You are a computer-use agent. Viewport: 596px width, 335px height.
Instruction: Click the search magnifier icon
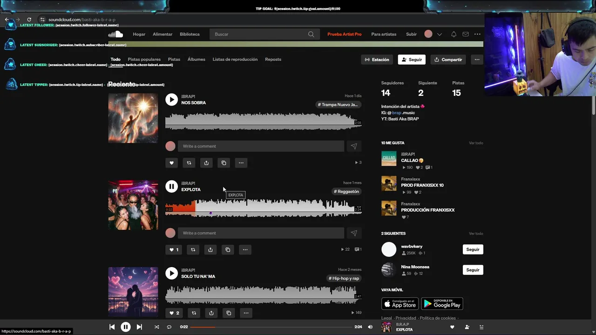(311, 34)
